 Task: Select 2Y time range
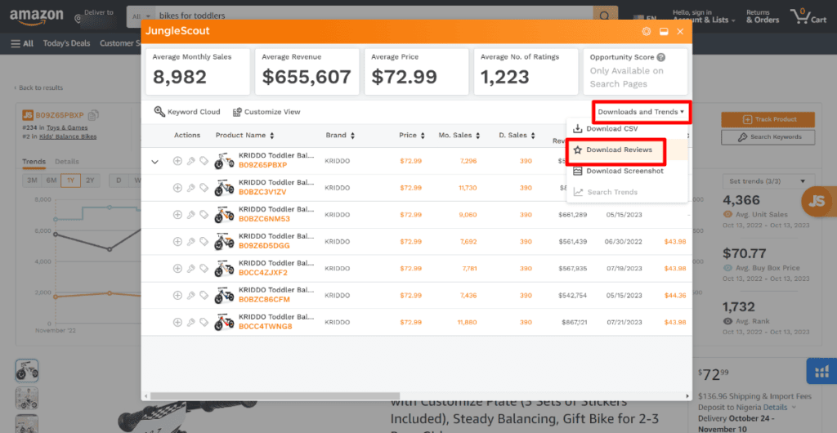point(90,181)
